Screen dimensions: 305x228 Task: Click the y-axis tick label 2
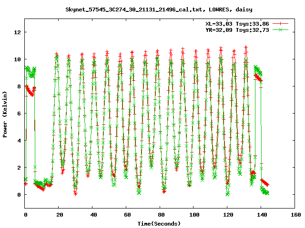tap(19, 168)
